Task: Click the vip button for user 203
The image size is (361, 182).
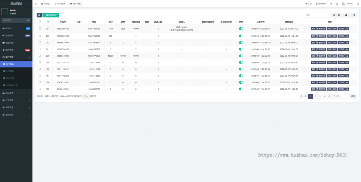Action: pyautogui.click(x=347, y=36)
